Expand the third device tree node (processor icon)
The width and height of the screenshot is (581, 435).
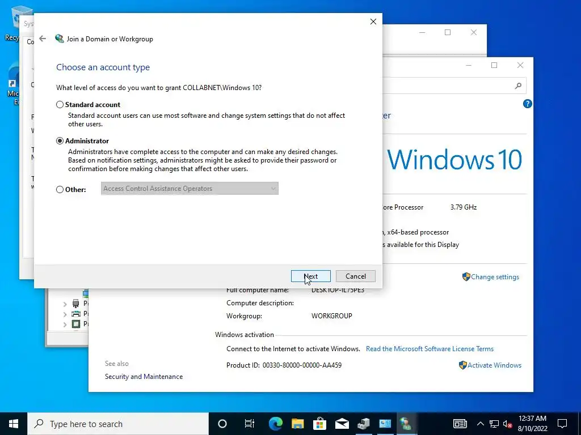click(65, 324)
